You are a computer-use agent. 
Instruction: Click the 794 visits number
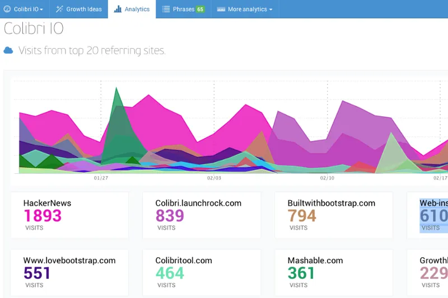pyautogui.click(x=302, y=216)
